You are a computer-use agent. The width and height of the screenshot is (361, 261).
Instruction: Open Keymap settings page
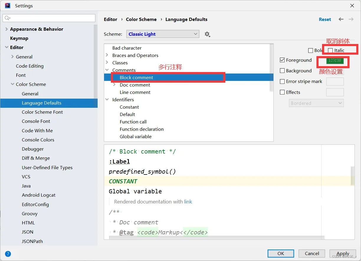point(19,38)
